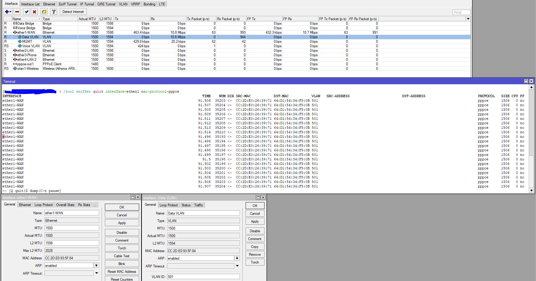This screenshot has width=536, height=281.
Task: Switch to the VLAN tab
Action: point(123,4)
